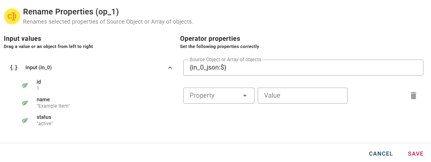Click the Input (in_0) tree label
The width and height of the screenshot is (431, 162).
coord(38,68)
